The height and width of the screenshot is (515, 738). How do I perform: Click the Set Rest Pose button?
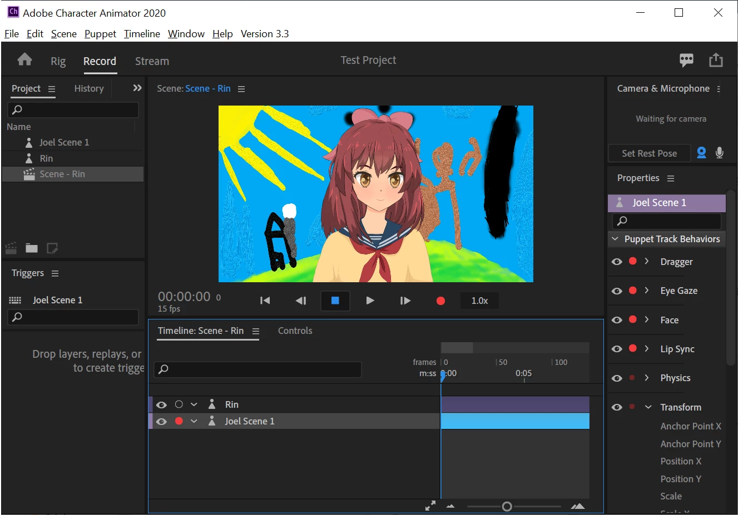click(x=649, y=153)
